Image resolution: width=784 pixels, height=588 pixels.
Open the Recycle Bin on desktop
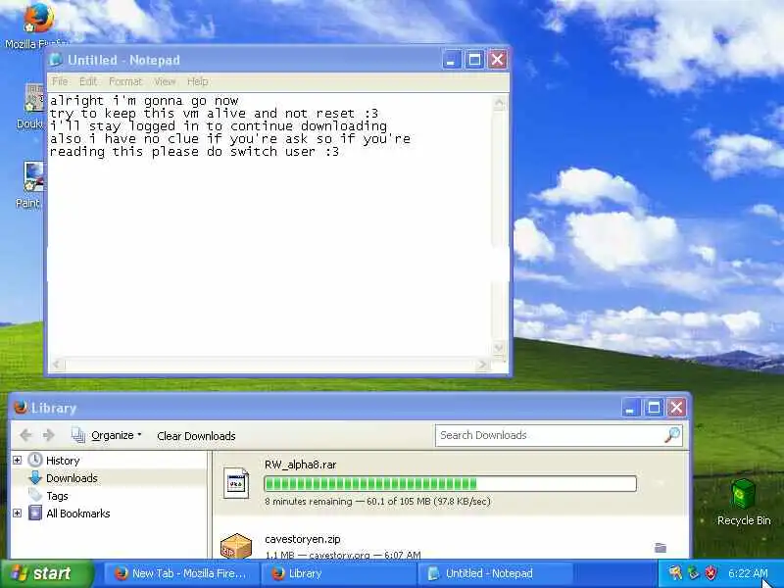pyautogui.click(x=743, y=494)
